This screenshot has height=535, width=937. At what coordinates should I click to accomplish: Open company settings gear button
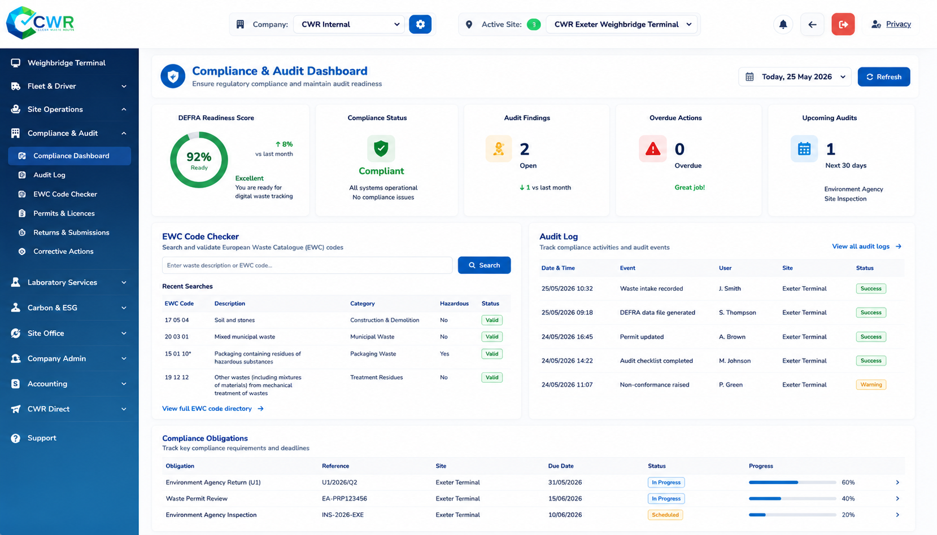tap(420, 24)
